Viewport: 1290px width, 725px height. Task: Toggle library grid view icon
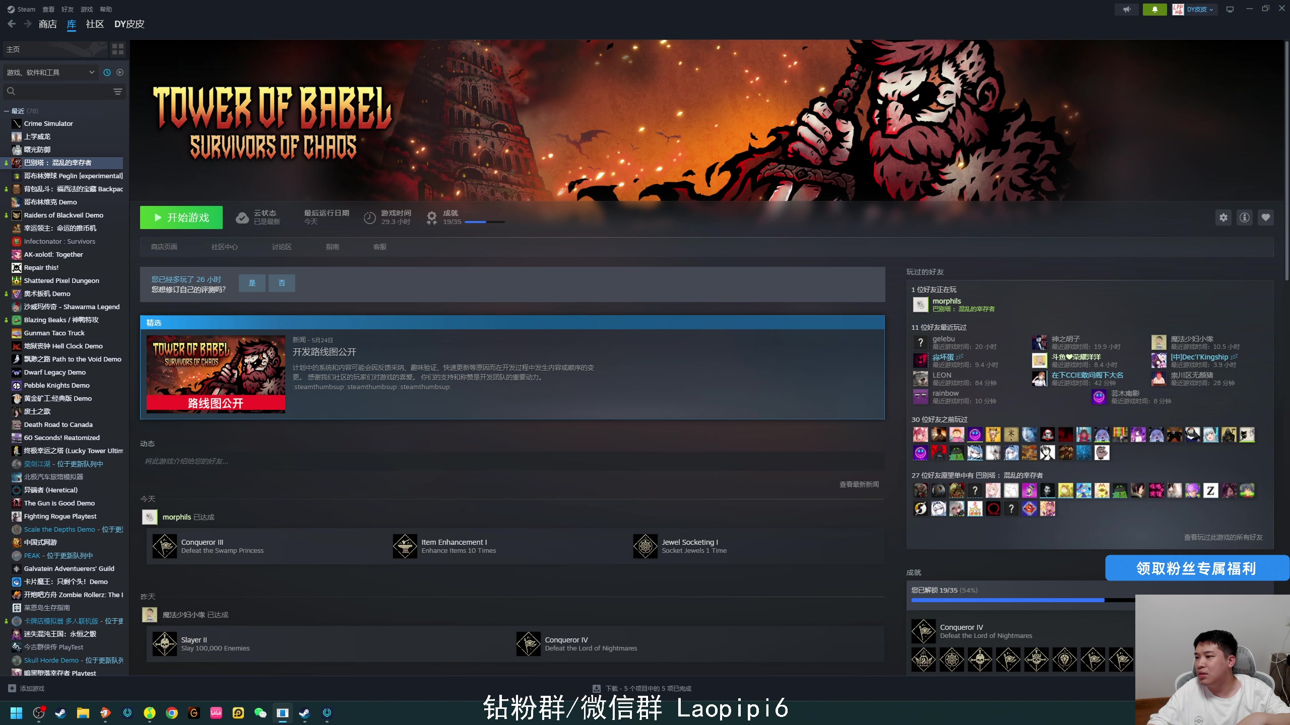pos(118,49)
